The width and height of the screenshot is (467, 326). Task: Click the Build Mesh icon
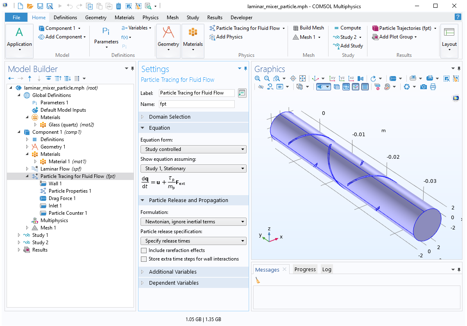(308, 28)
